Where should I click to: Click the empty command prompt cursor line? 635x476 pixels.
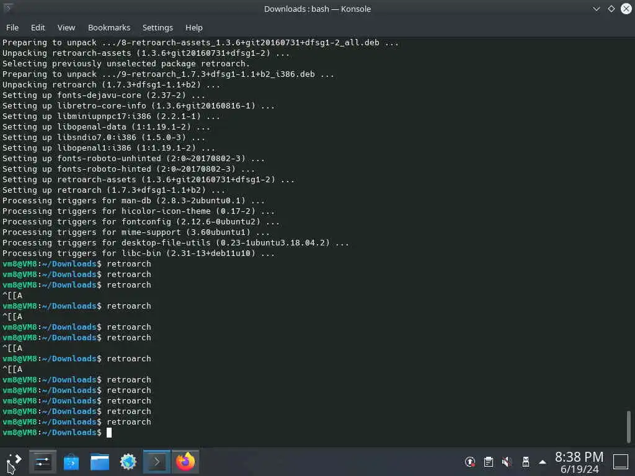click(56, 432)
